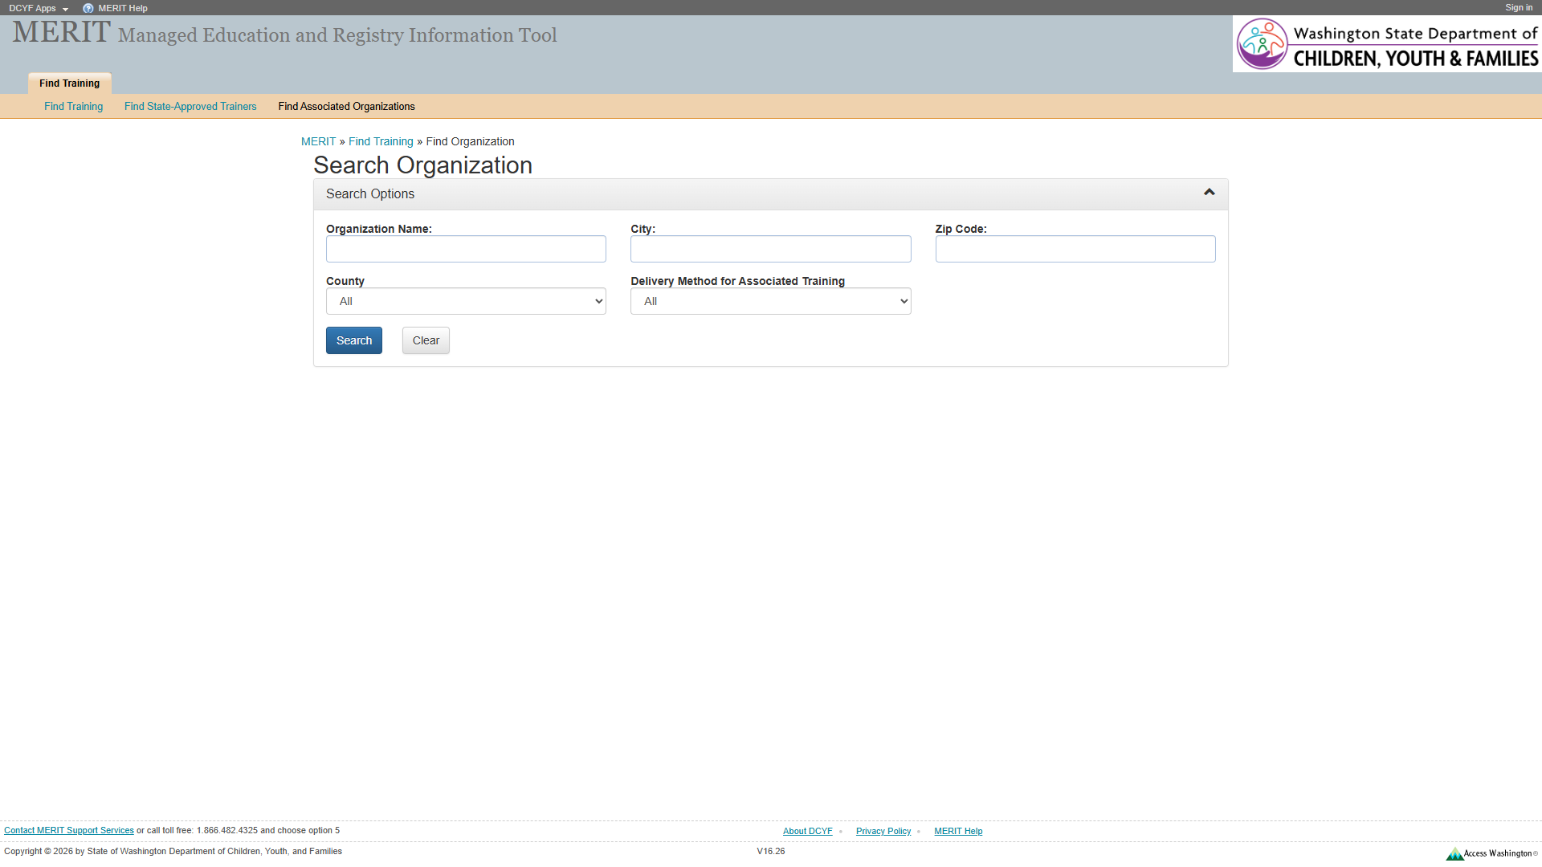Viewport: 1542px width, 867px height.
Task: Open the Delivery Method for Associated Training dropdown
Action: (x=770, y=301)
